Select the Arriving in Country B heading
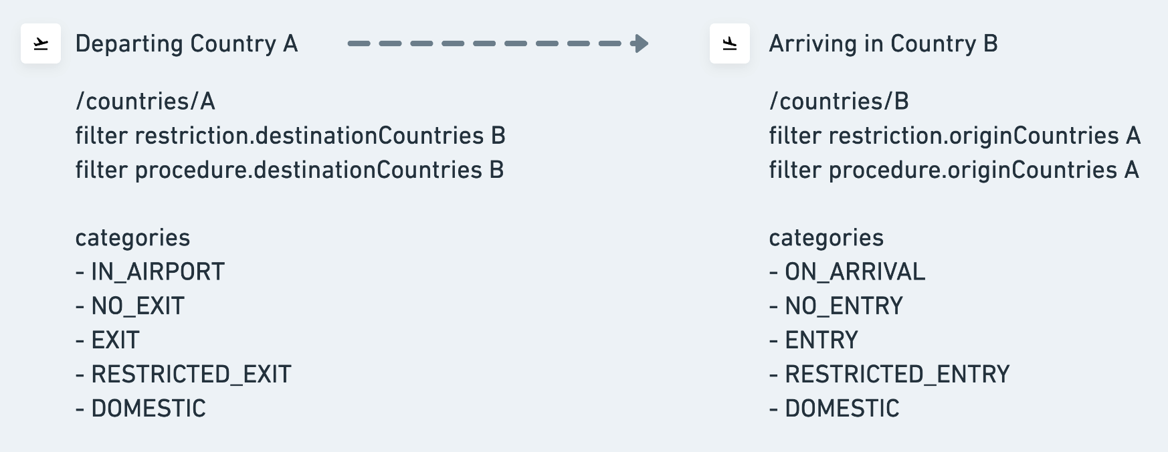Image resolution: width=1168 pixels, height=452 pixels. [883, 43]
